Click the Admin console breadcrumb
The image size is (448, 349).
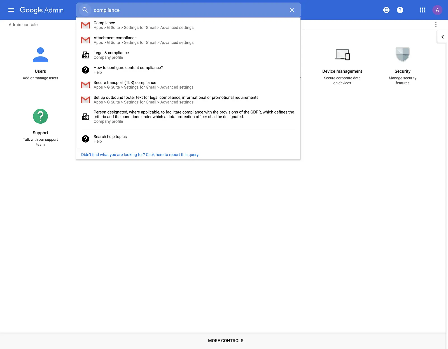[x=23, y=25]
